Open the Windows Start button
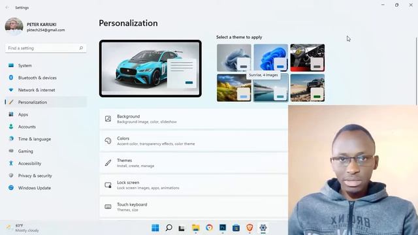The width and height of the screenshot is (418, 235). click(155, 228)
